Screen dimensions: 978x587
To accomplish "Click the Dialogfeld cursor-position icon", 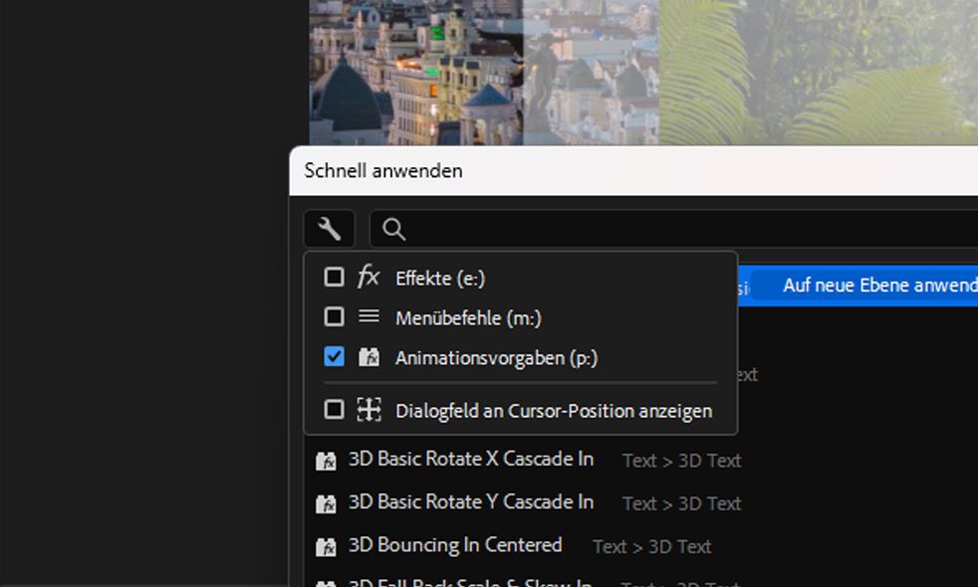I will 368,409.
